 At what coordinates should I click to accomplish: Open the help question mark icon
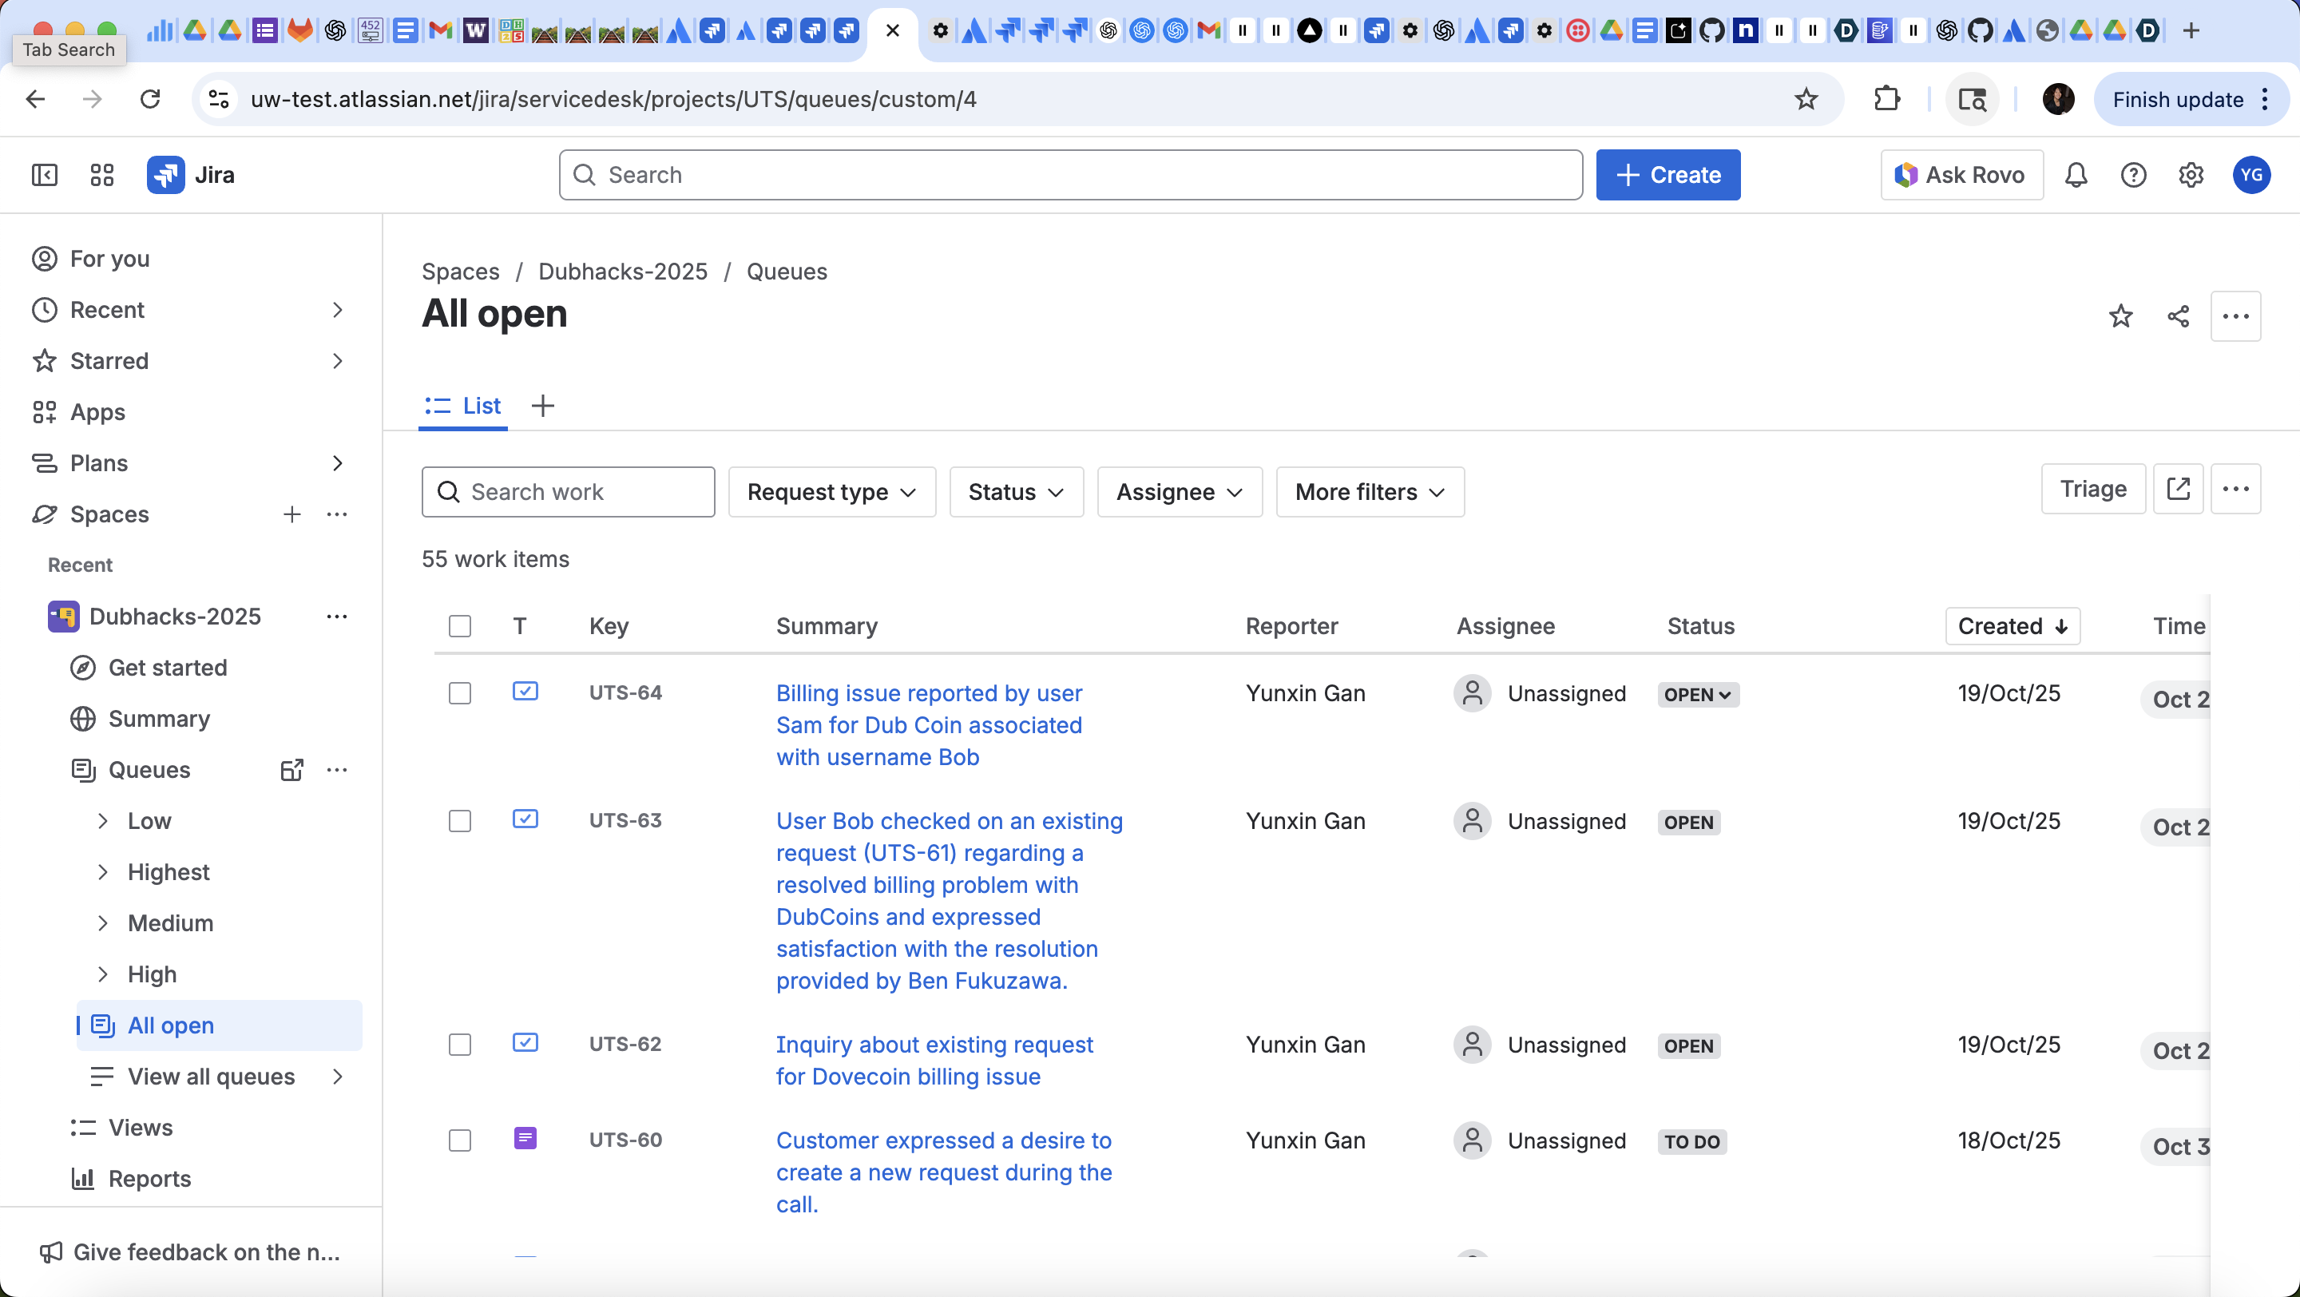pos(2133,175)
